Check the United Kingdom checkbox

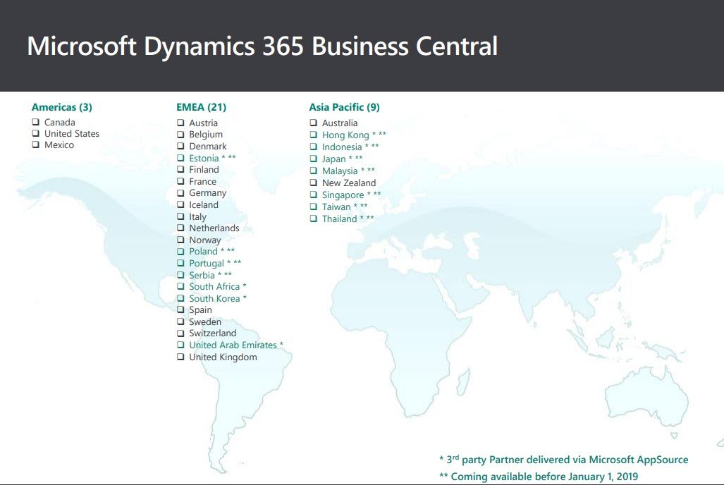180,357
